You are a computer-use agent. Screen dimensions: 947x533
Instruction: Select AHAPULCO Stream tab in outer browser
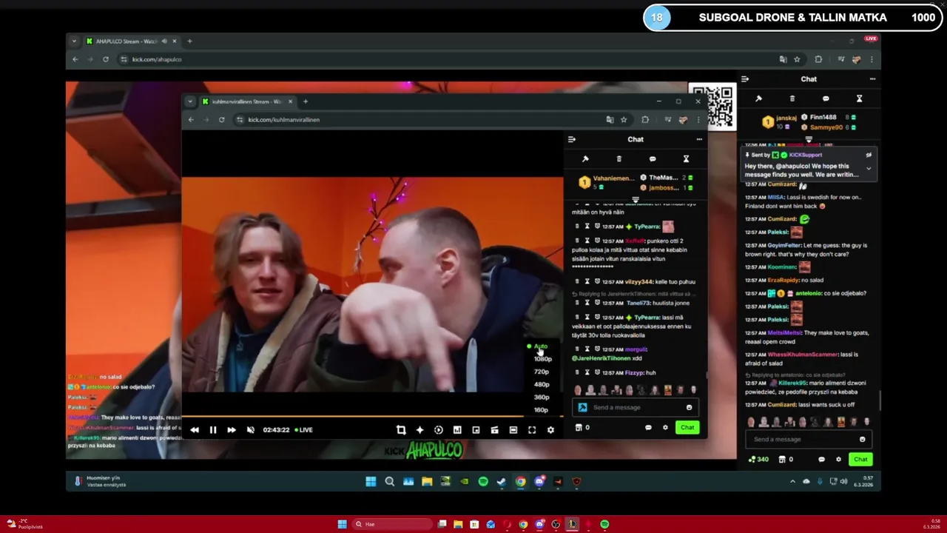pos(131,41)
